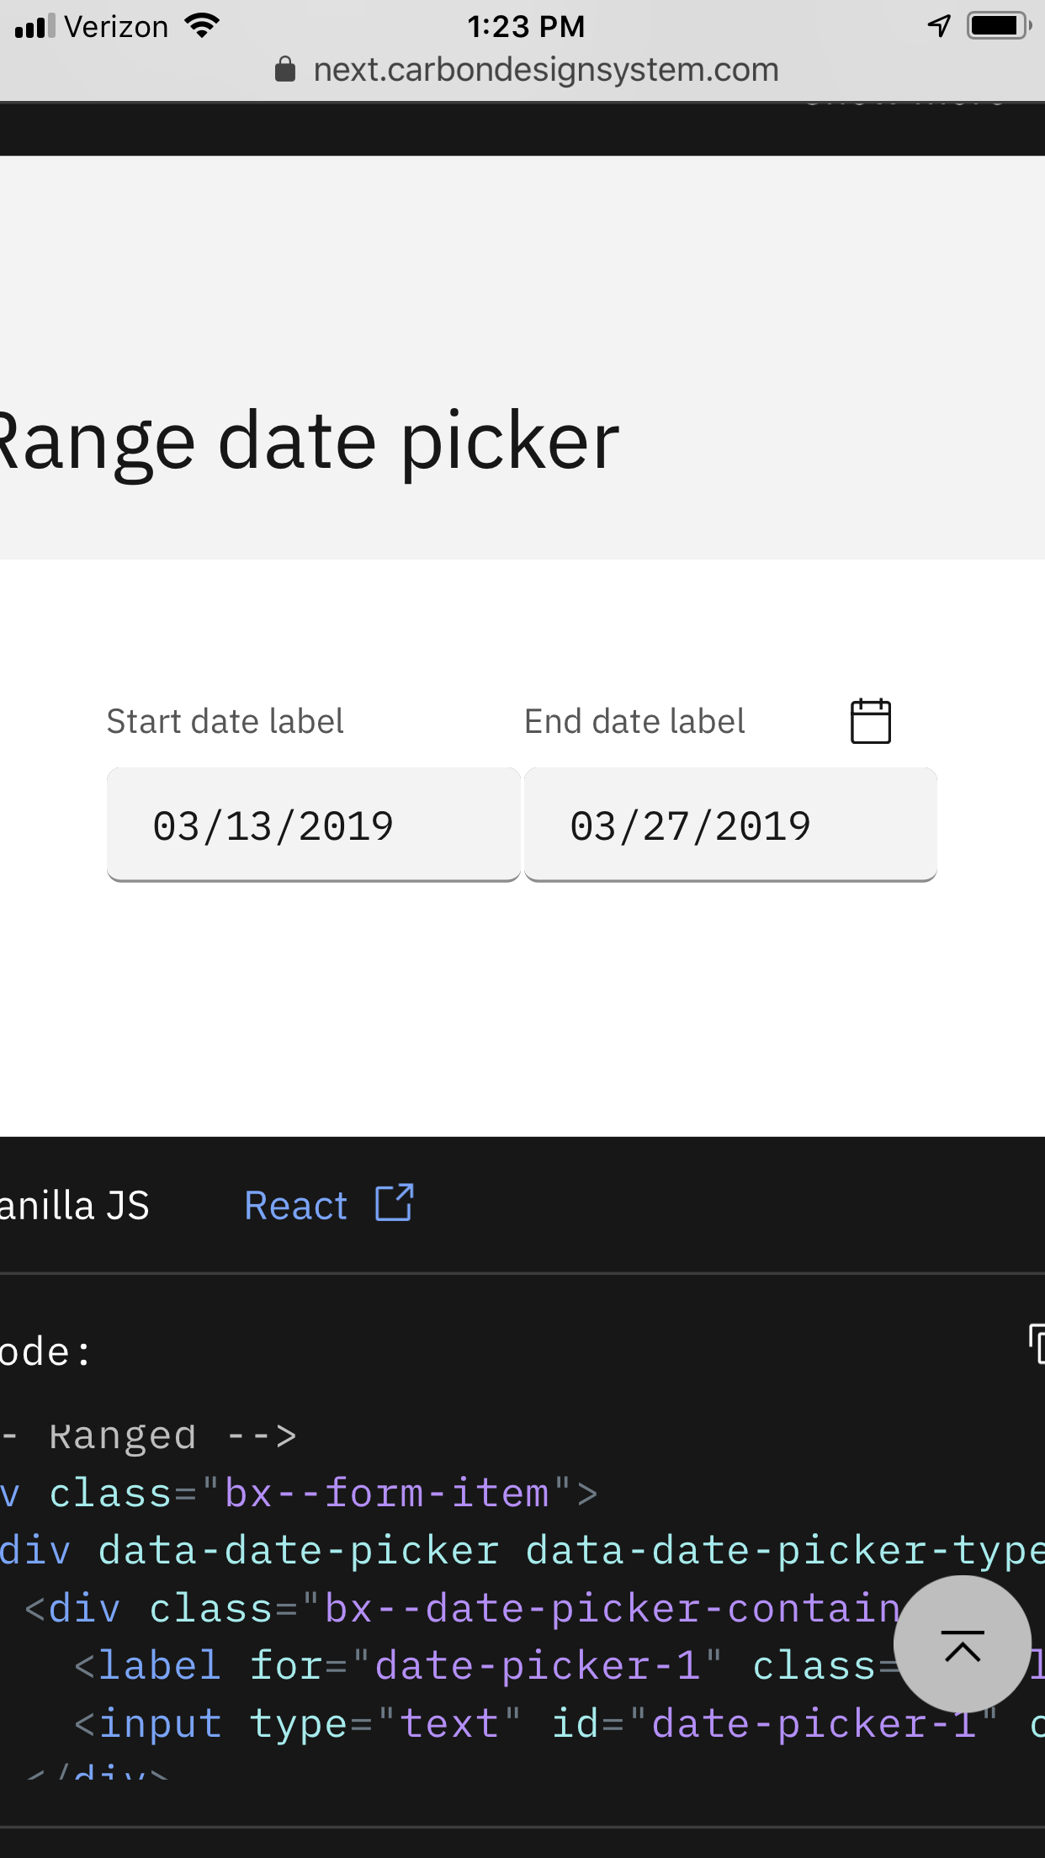Tap the cellular signal bars icon

[x=35, y=26]
